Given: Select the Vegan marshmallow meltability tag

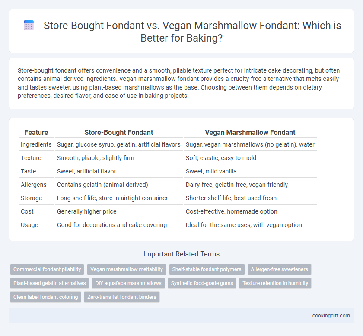Looking at the screenshot, I should click(127, 269).
